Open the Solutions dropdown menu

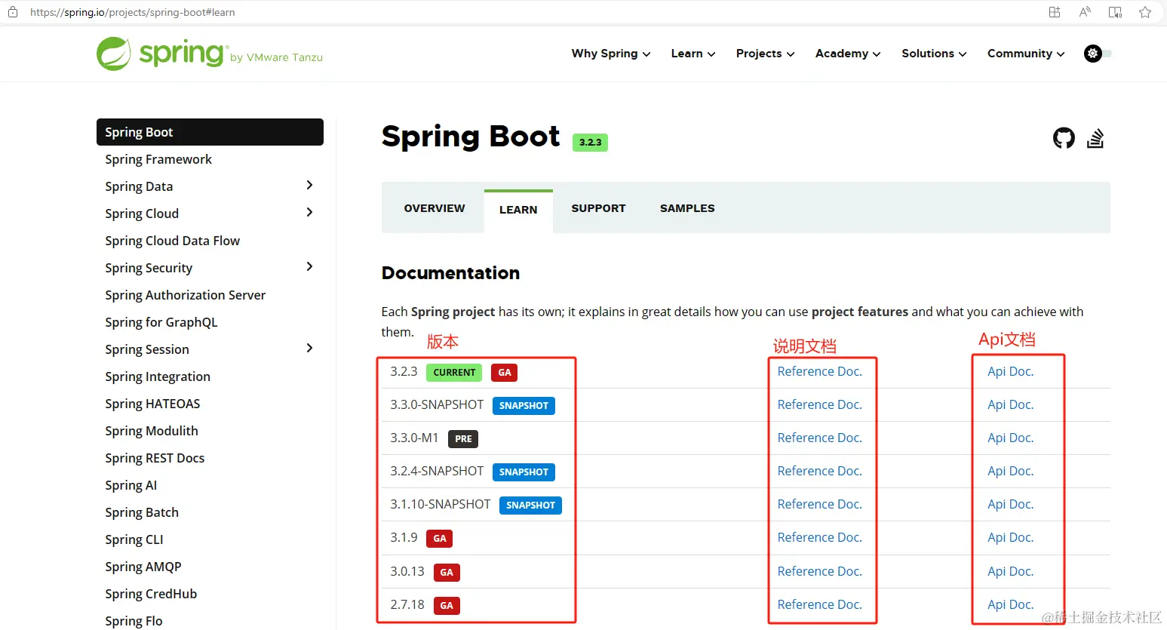pos(934,54)
